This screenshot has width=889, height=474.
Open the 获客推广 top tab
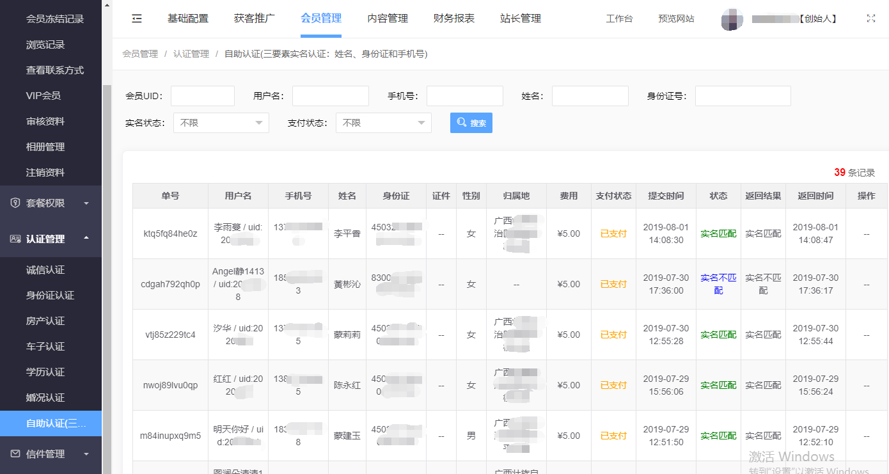tap(255, 19)
